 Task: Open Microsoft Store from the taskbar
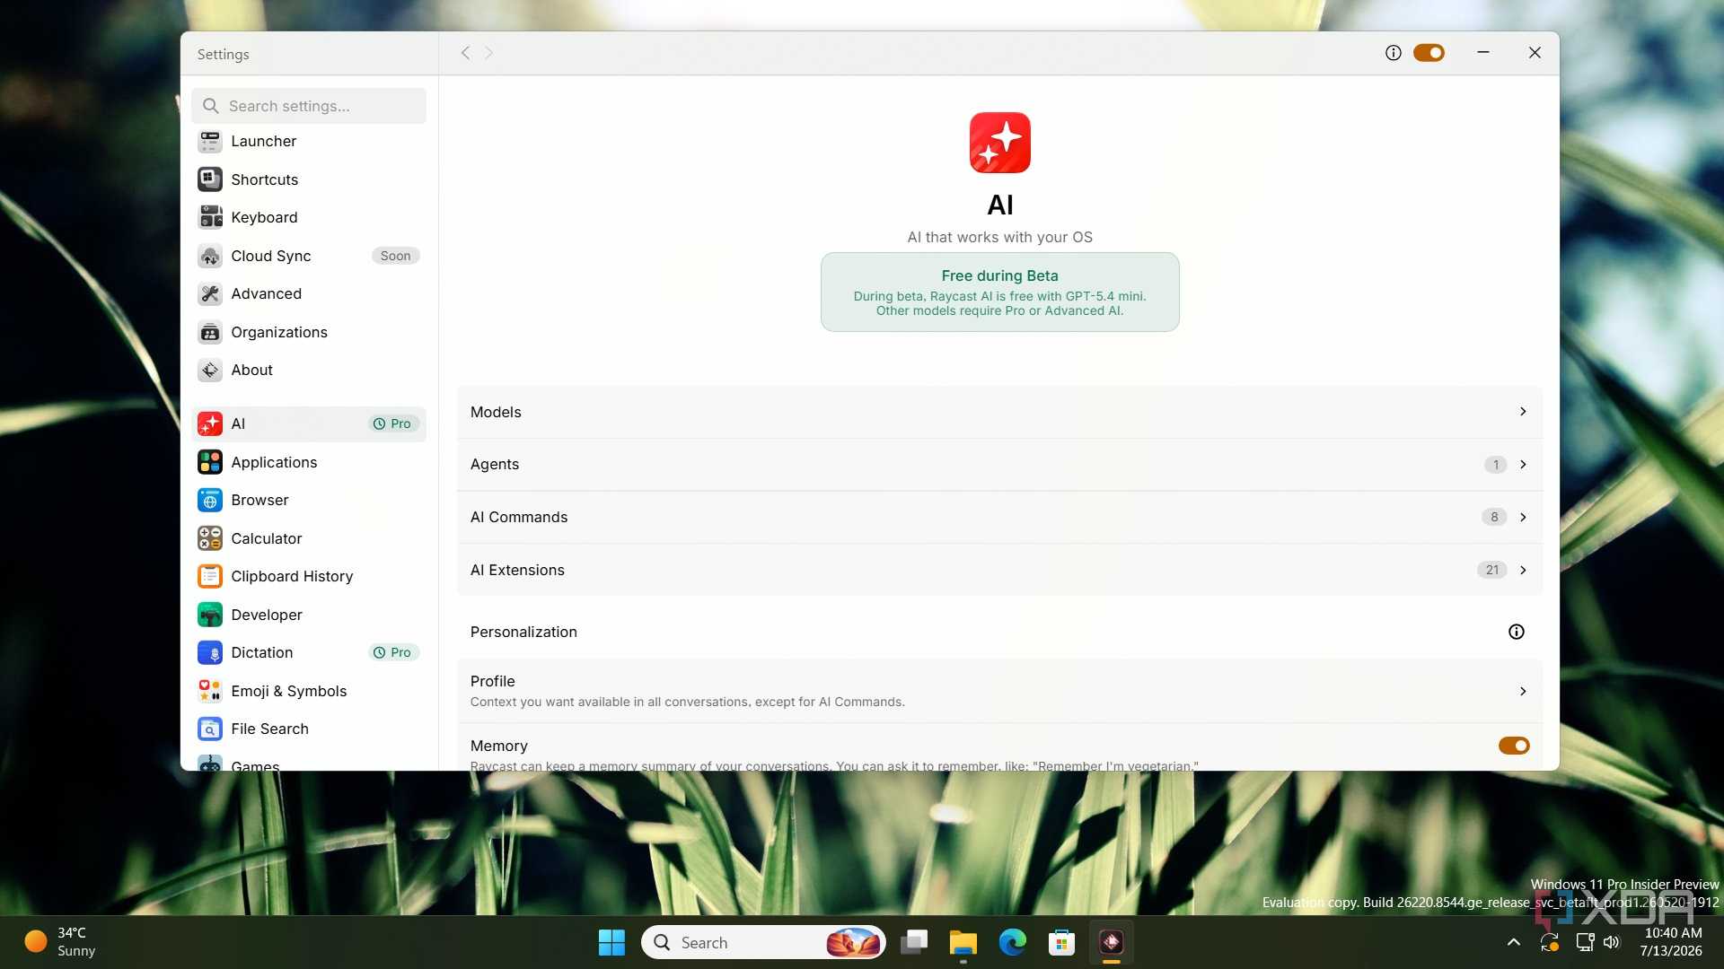[x=1061, y=942]
